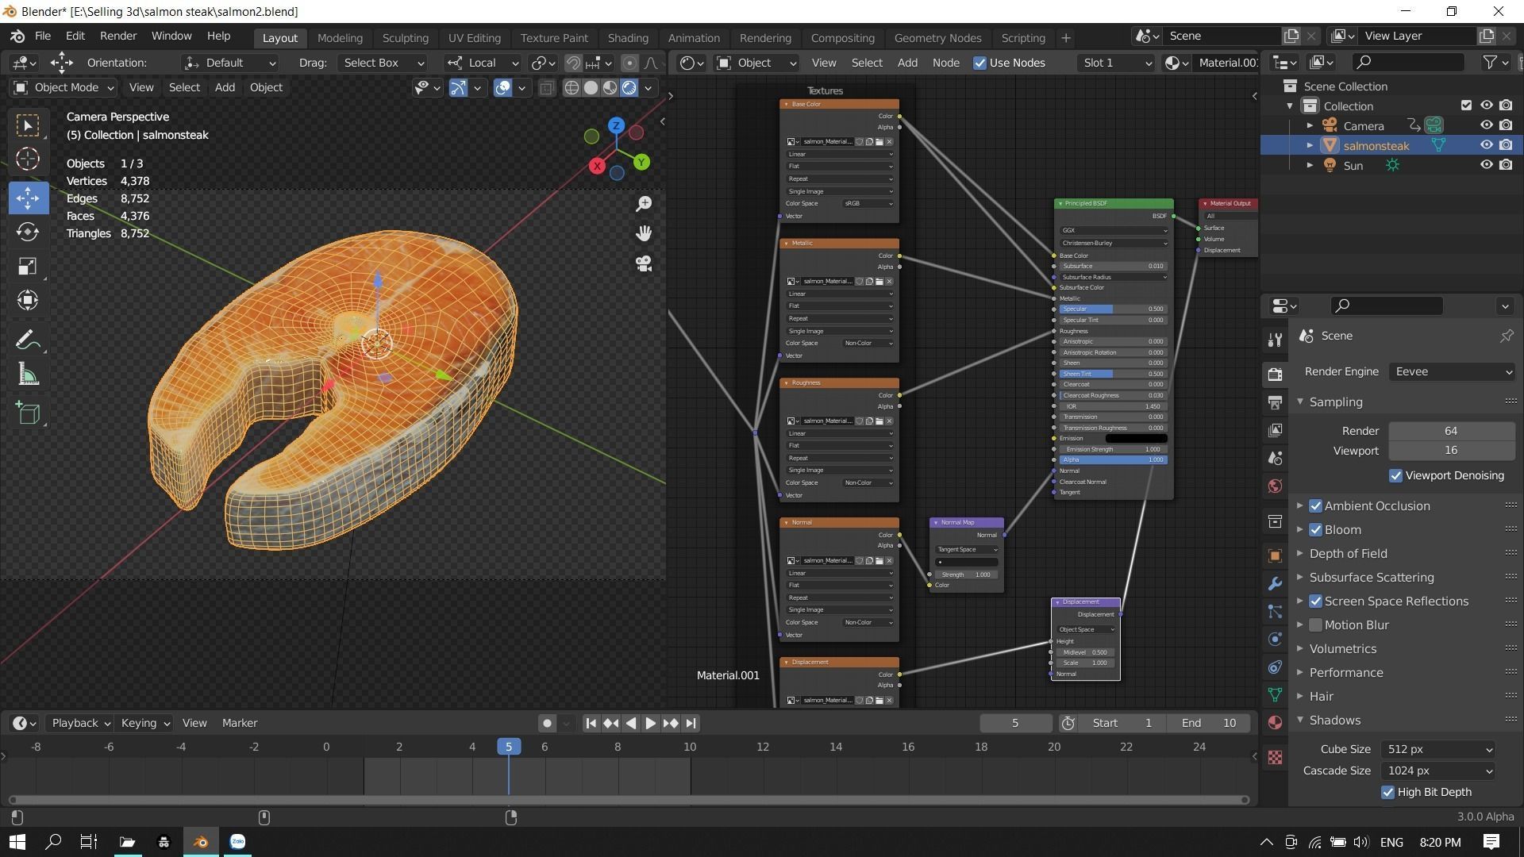
Task: Disable Screen Space Reflections checkbox
Action: pos(1315,601)
